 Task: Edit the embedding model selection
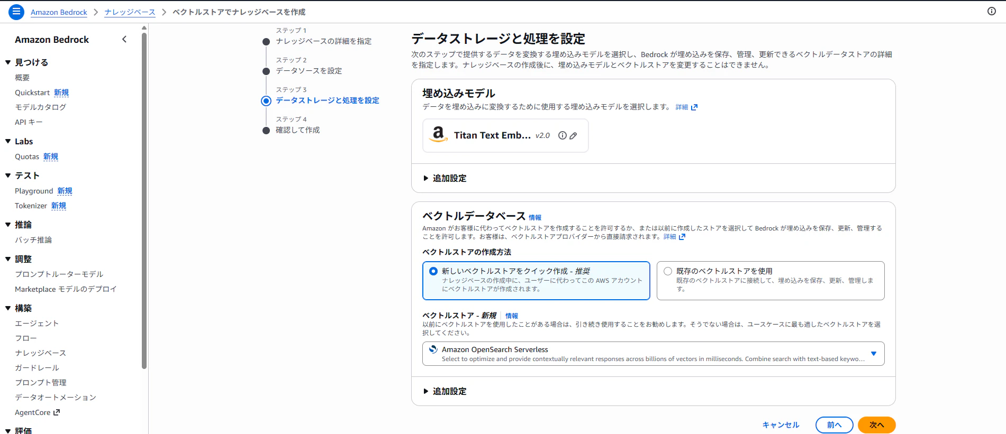click(x=573, y=135)
